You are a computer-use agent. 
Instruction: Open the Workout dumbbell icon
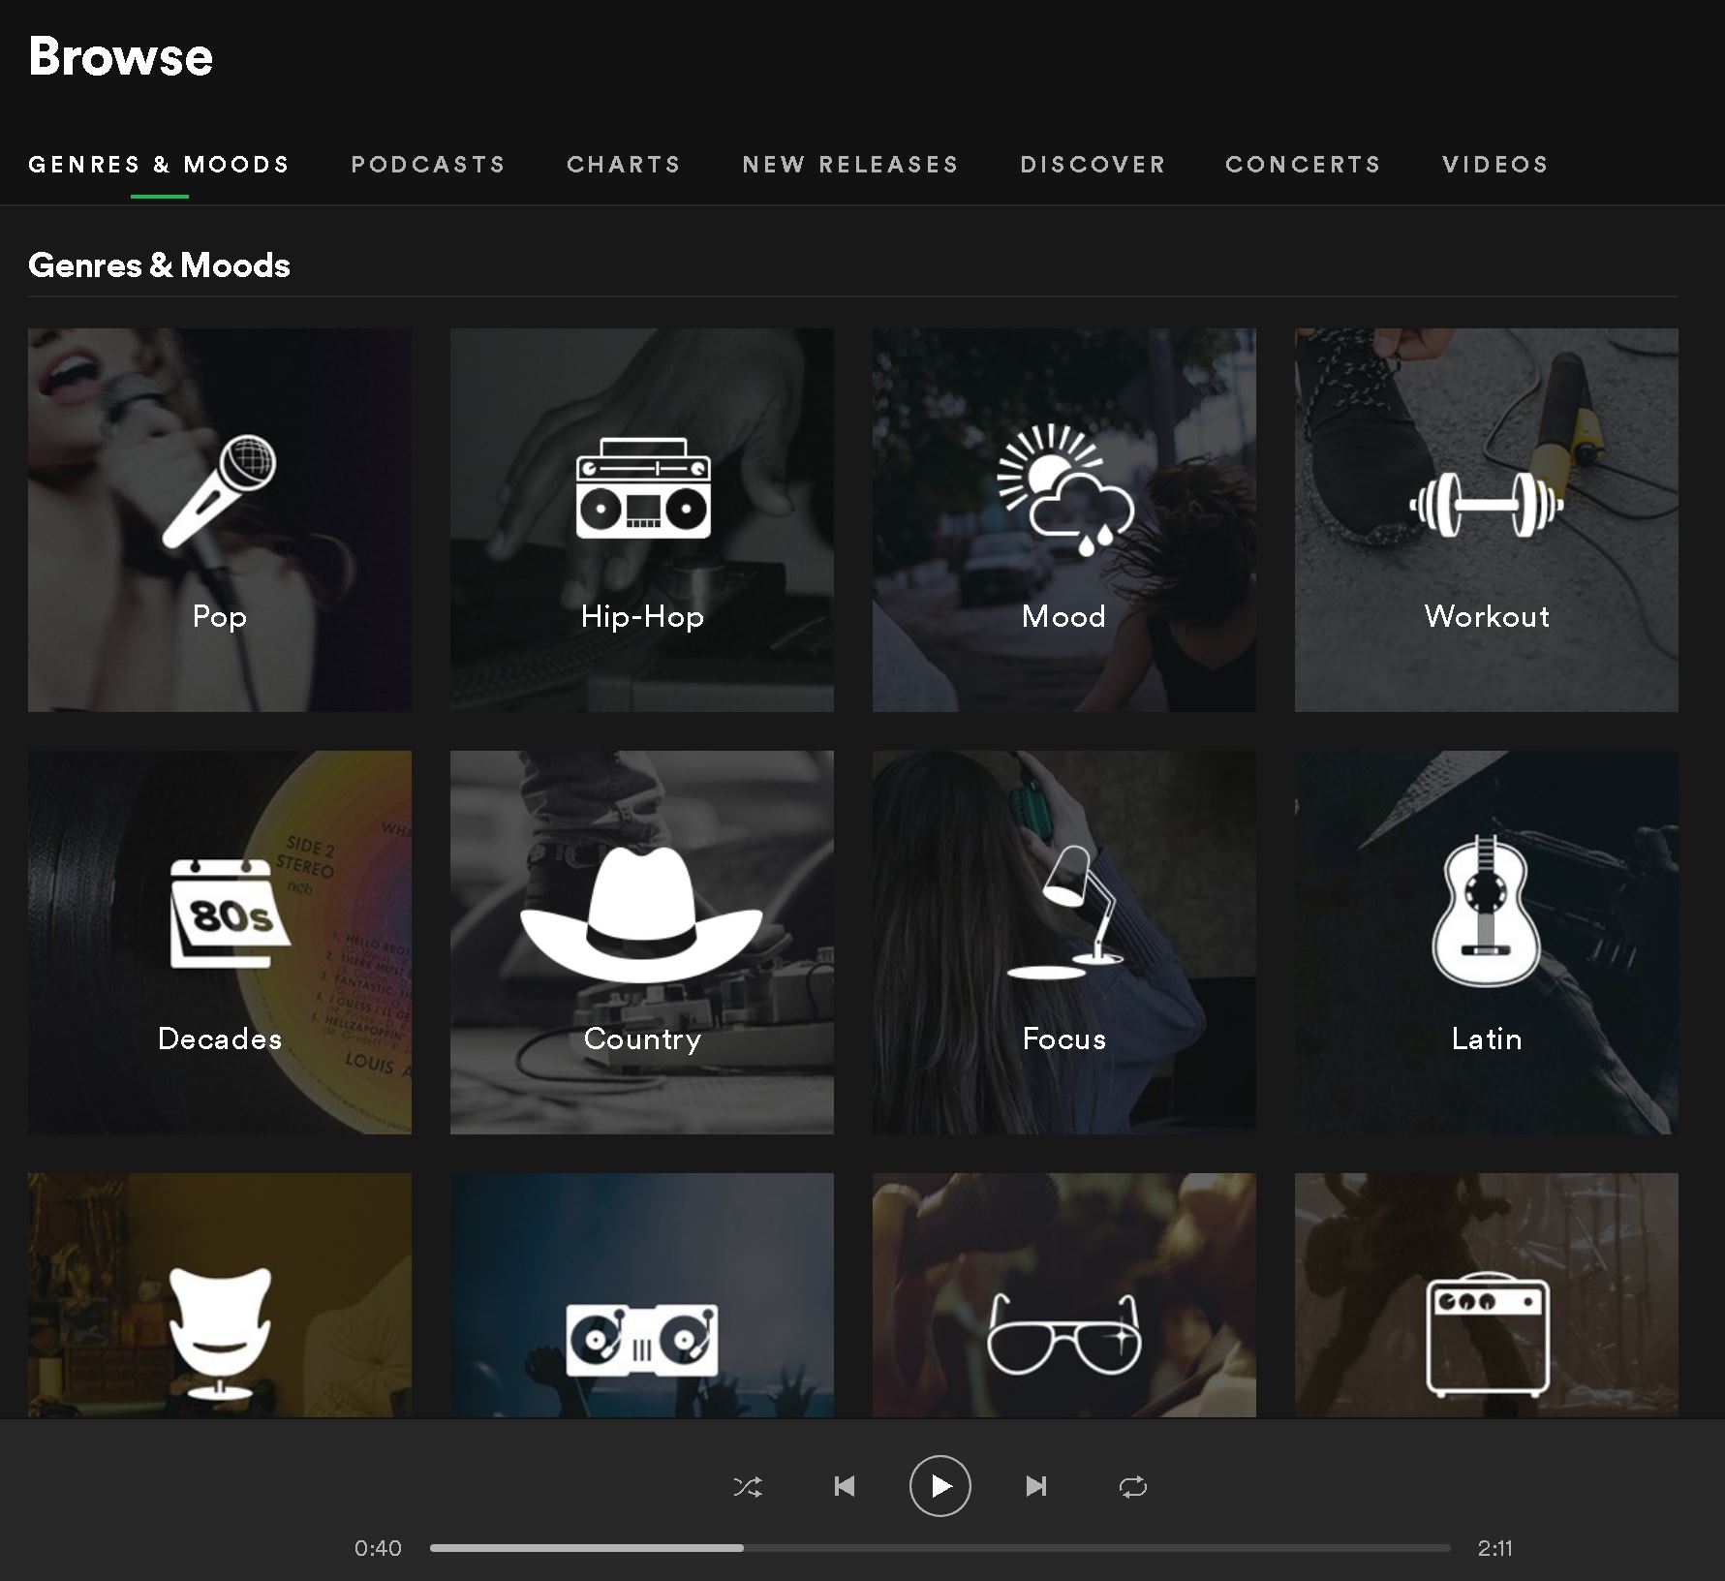coord(1486,504)
